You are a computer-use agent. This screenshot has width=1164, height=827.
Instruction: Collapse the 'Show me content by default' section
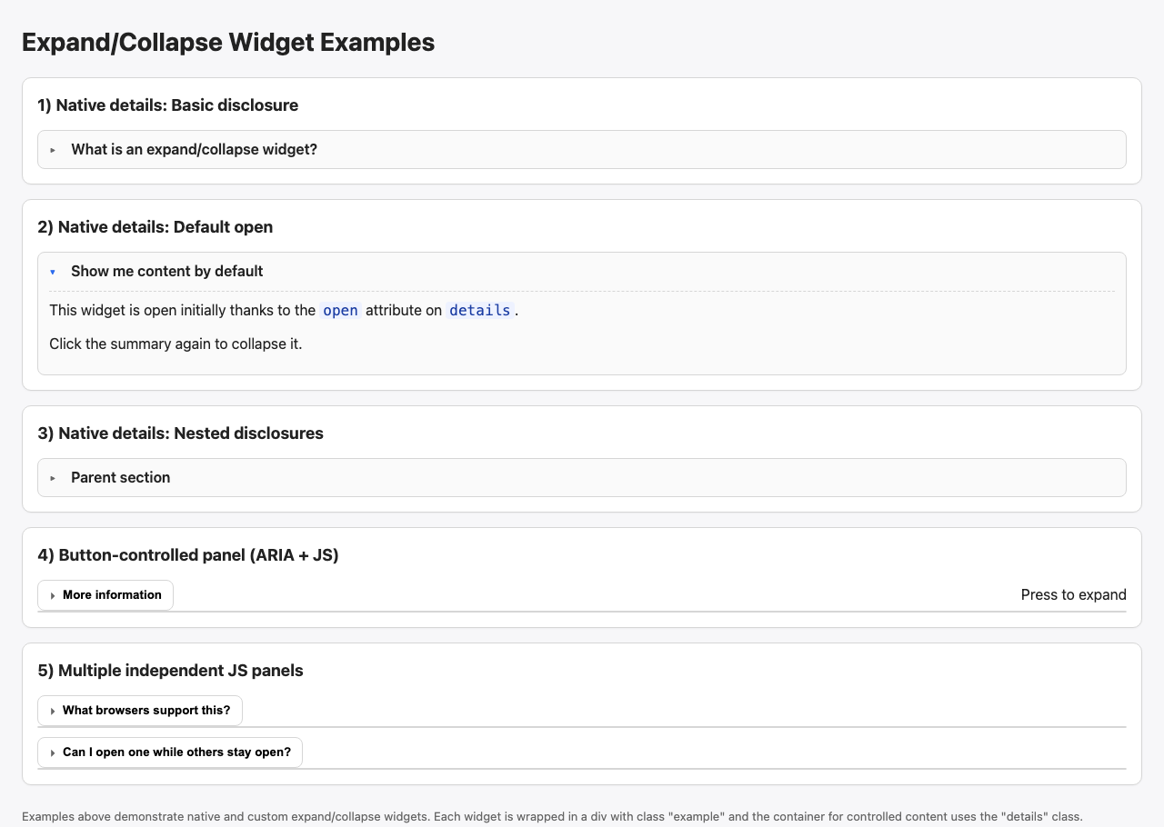click(x=166, y=271)
